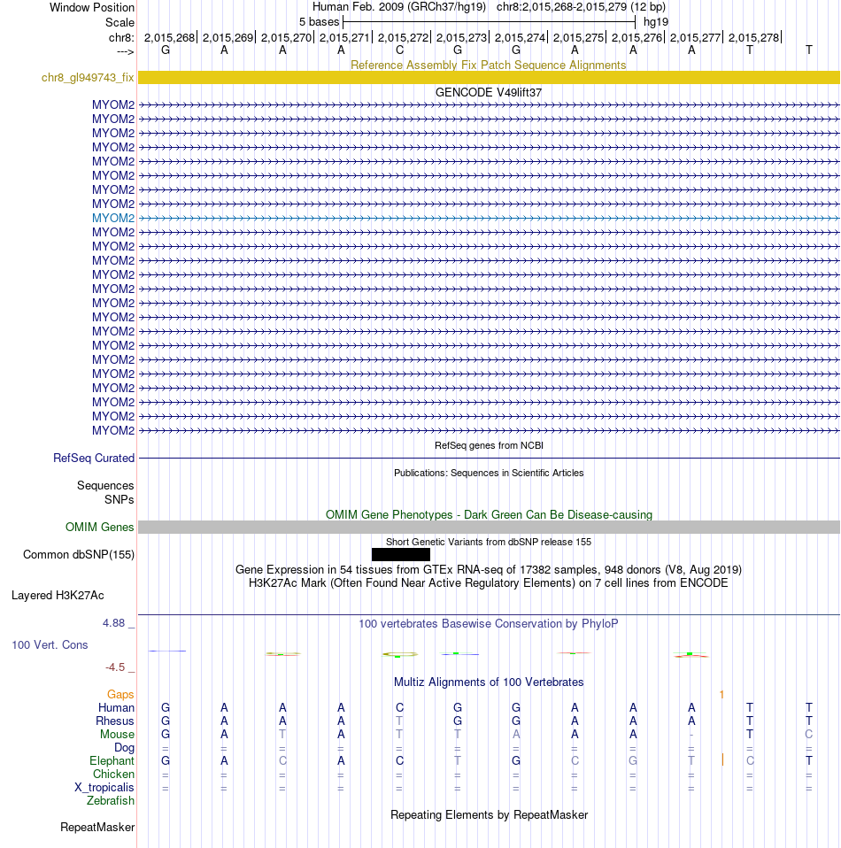841x848 pixels.
Task: Open Publications: Sequences in Scientific Articles title
Action: point(489,473)
